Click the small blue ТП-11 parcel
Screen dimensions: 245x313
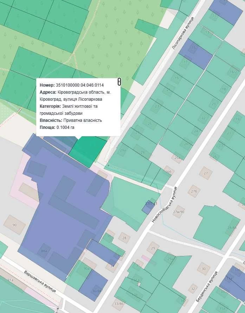click(x=148, y=207)
